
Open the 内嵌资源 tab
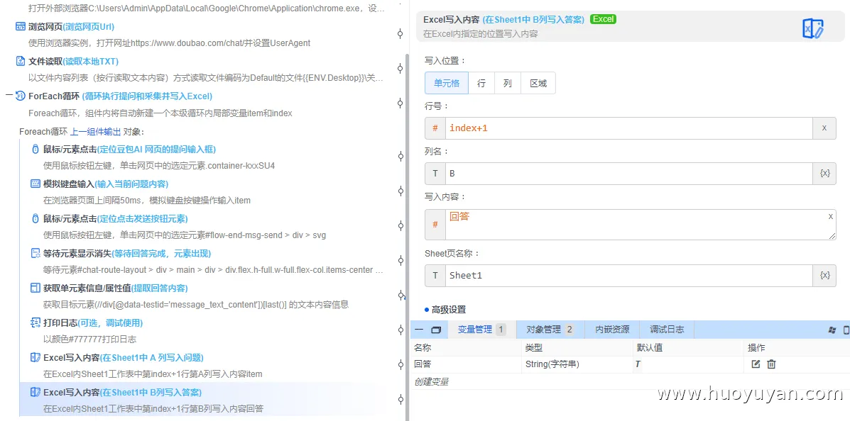613,330
